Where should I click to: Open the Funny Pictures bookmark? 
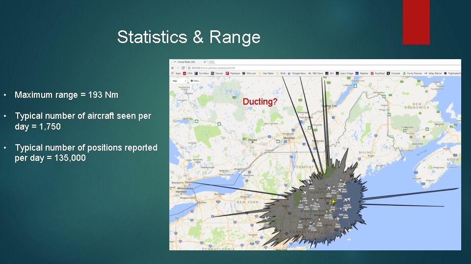point(412,73)
